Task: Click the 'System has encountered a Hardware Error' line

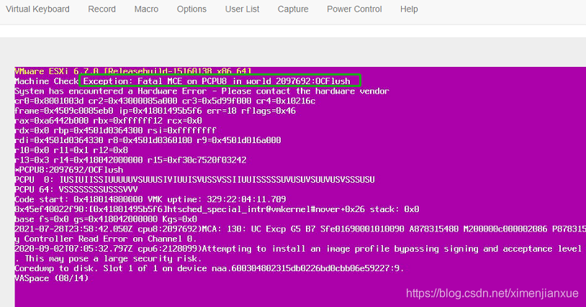Action: pos(202,91)
